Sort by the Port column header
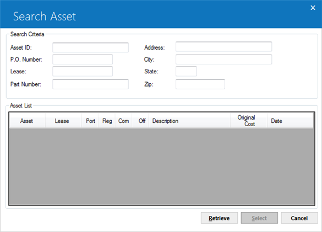 click(90, 121)
